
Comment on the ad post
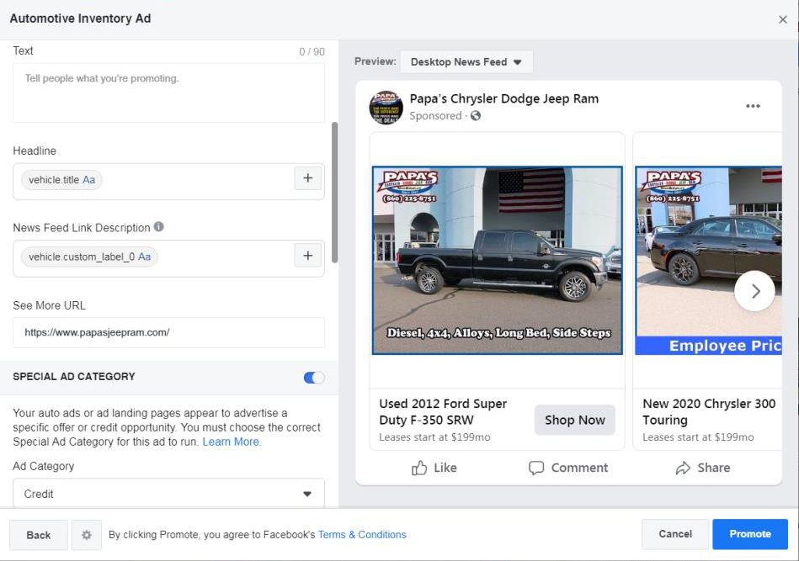coord(568,468)
